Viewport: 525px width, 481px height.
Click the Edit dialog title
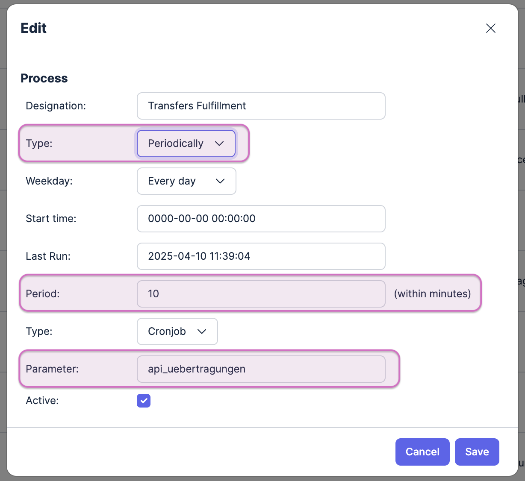[x=33, y=28]
